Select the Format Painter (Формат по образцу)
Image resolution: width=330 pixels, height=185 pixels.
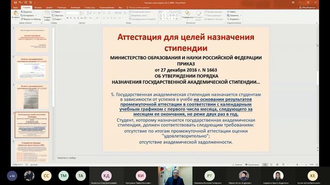pyautogui.click(x=31, y=19)
